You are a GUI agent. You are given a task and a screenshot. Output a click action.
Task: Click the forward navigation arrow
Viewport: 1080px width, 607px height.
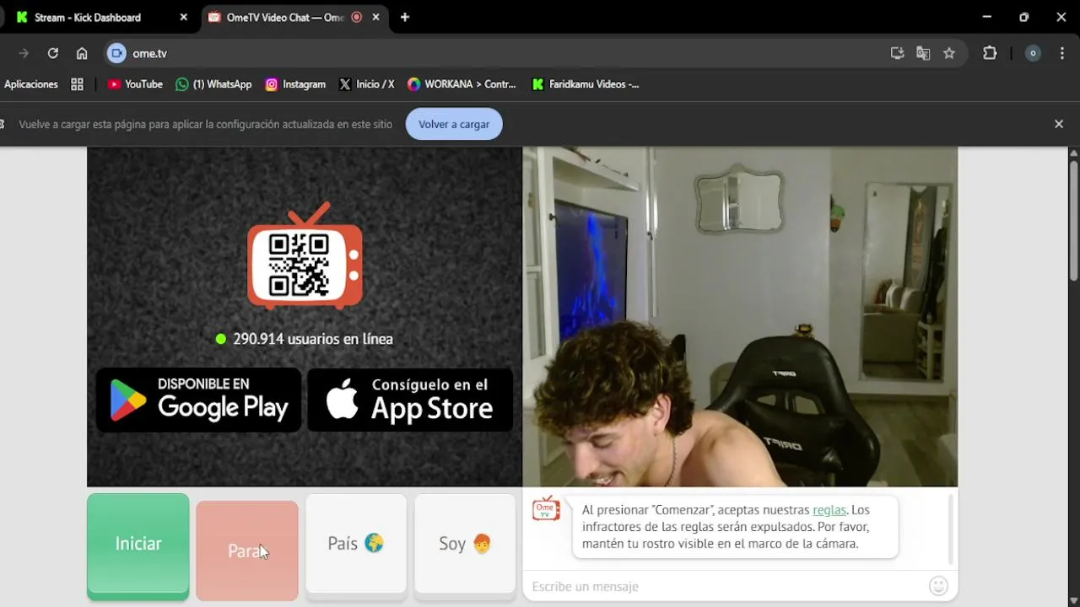(24, 53)
